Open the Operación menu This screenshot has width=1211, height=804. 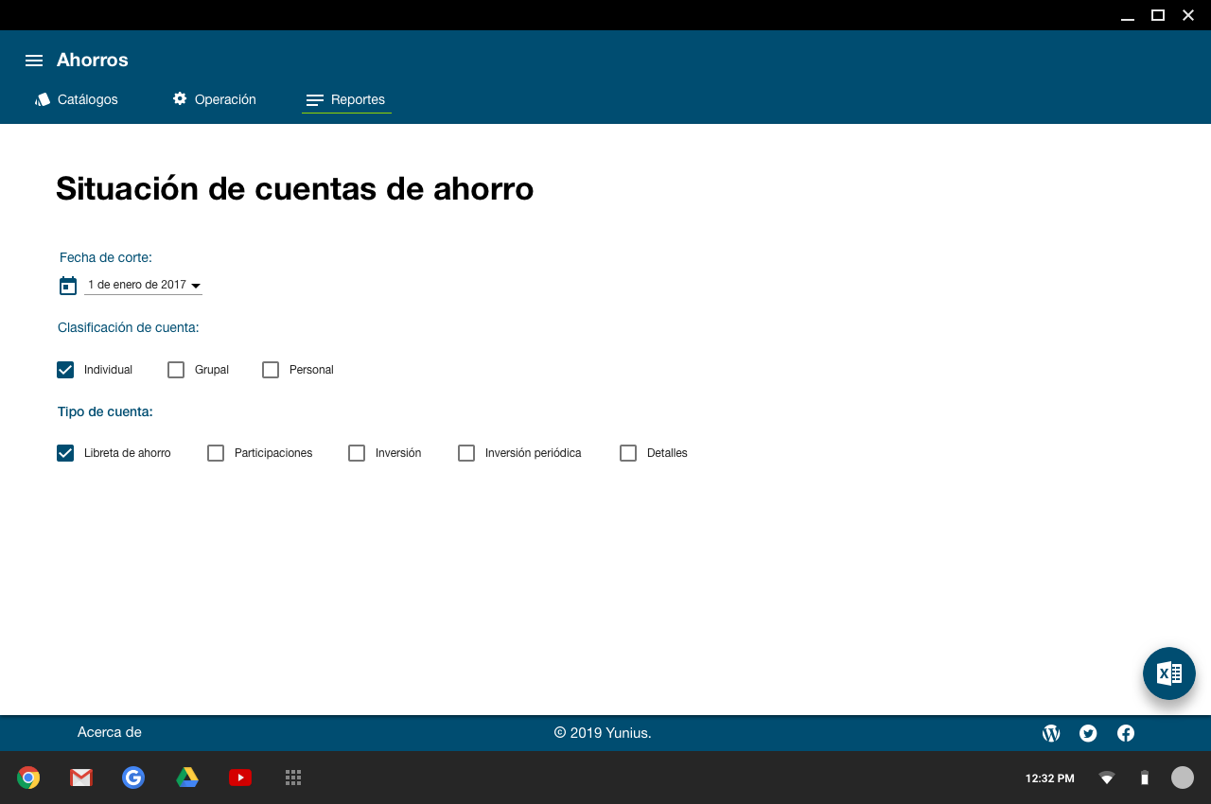point(214,99)
